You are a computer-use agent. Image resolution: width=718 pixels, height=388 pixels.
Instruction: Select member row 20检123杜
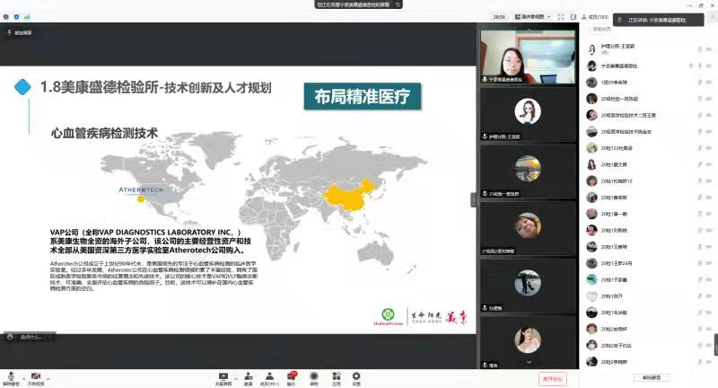coord(649,148)
